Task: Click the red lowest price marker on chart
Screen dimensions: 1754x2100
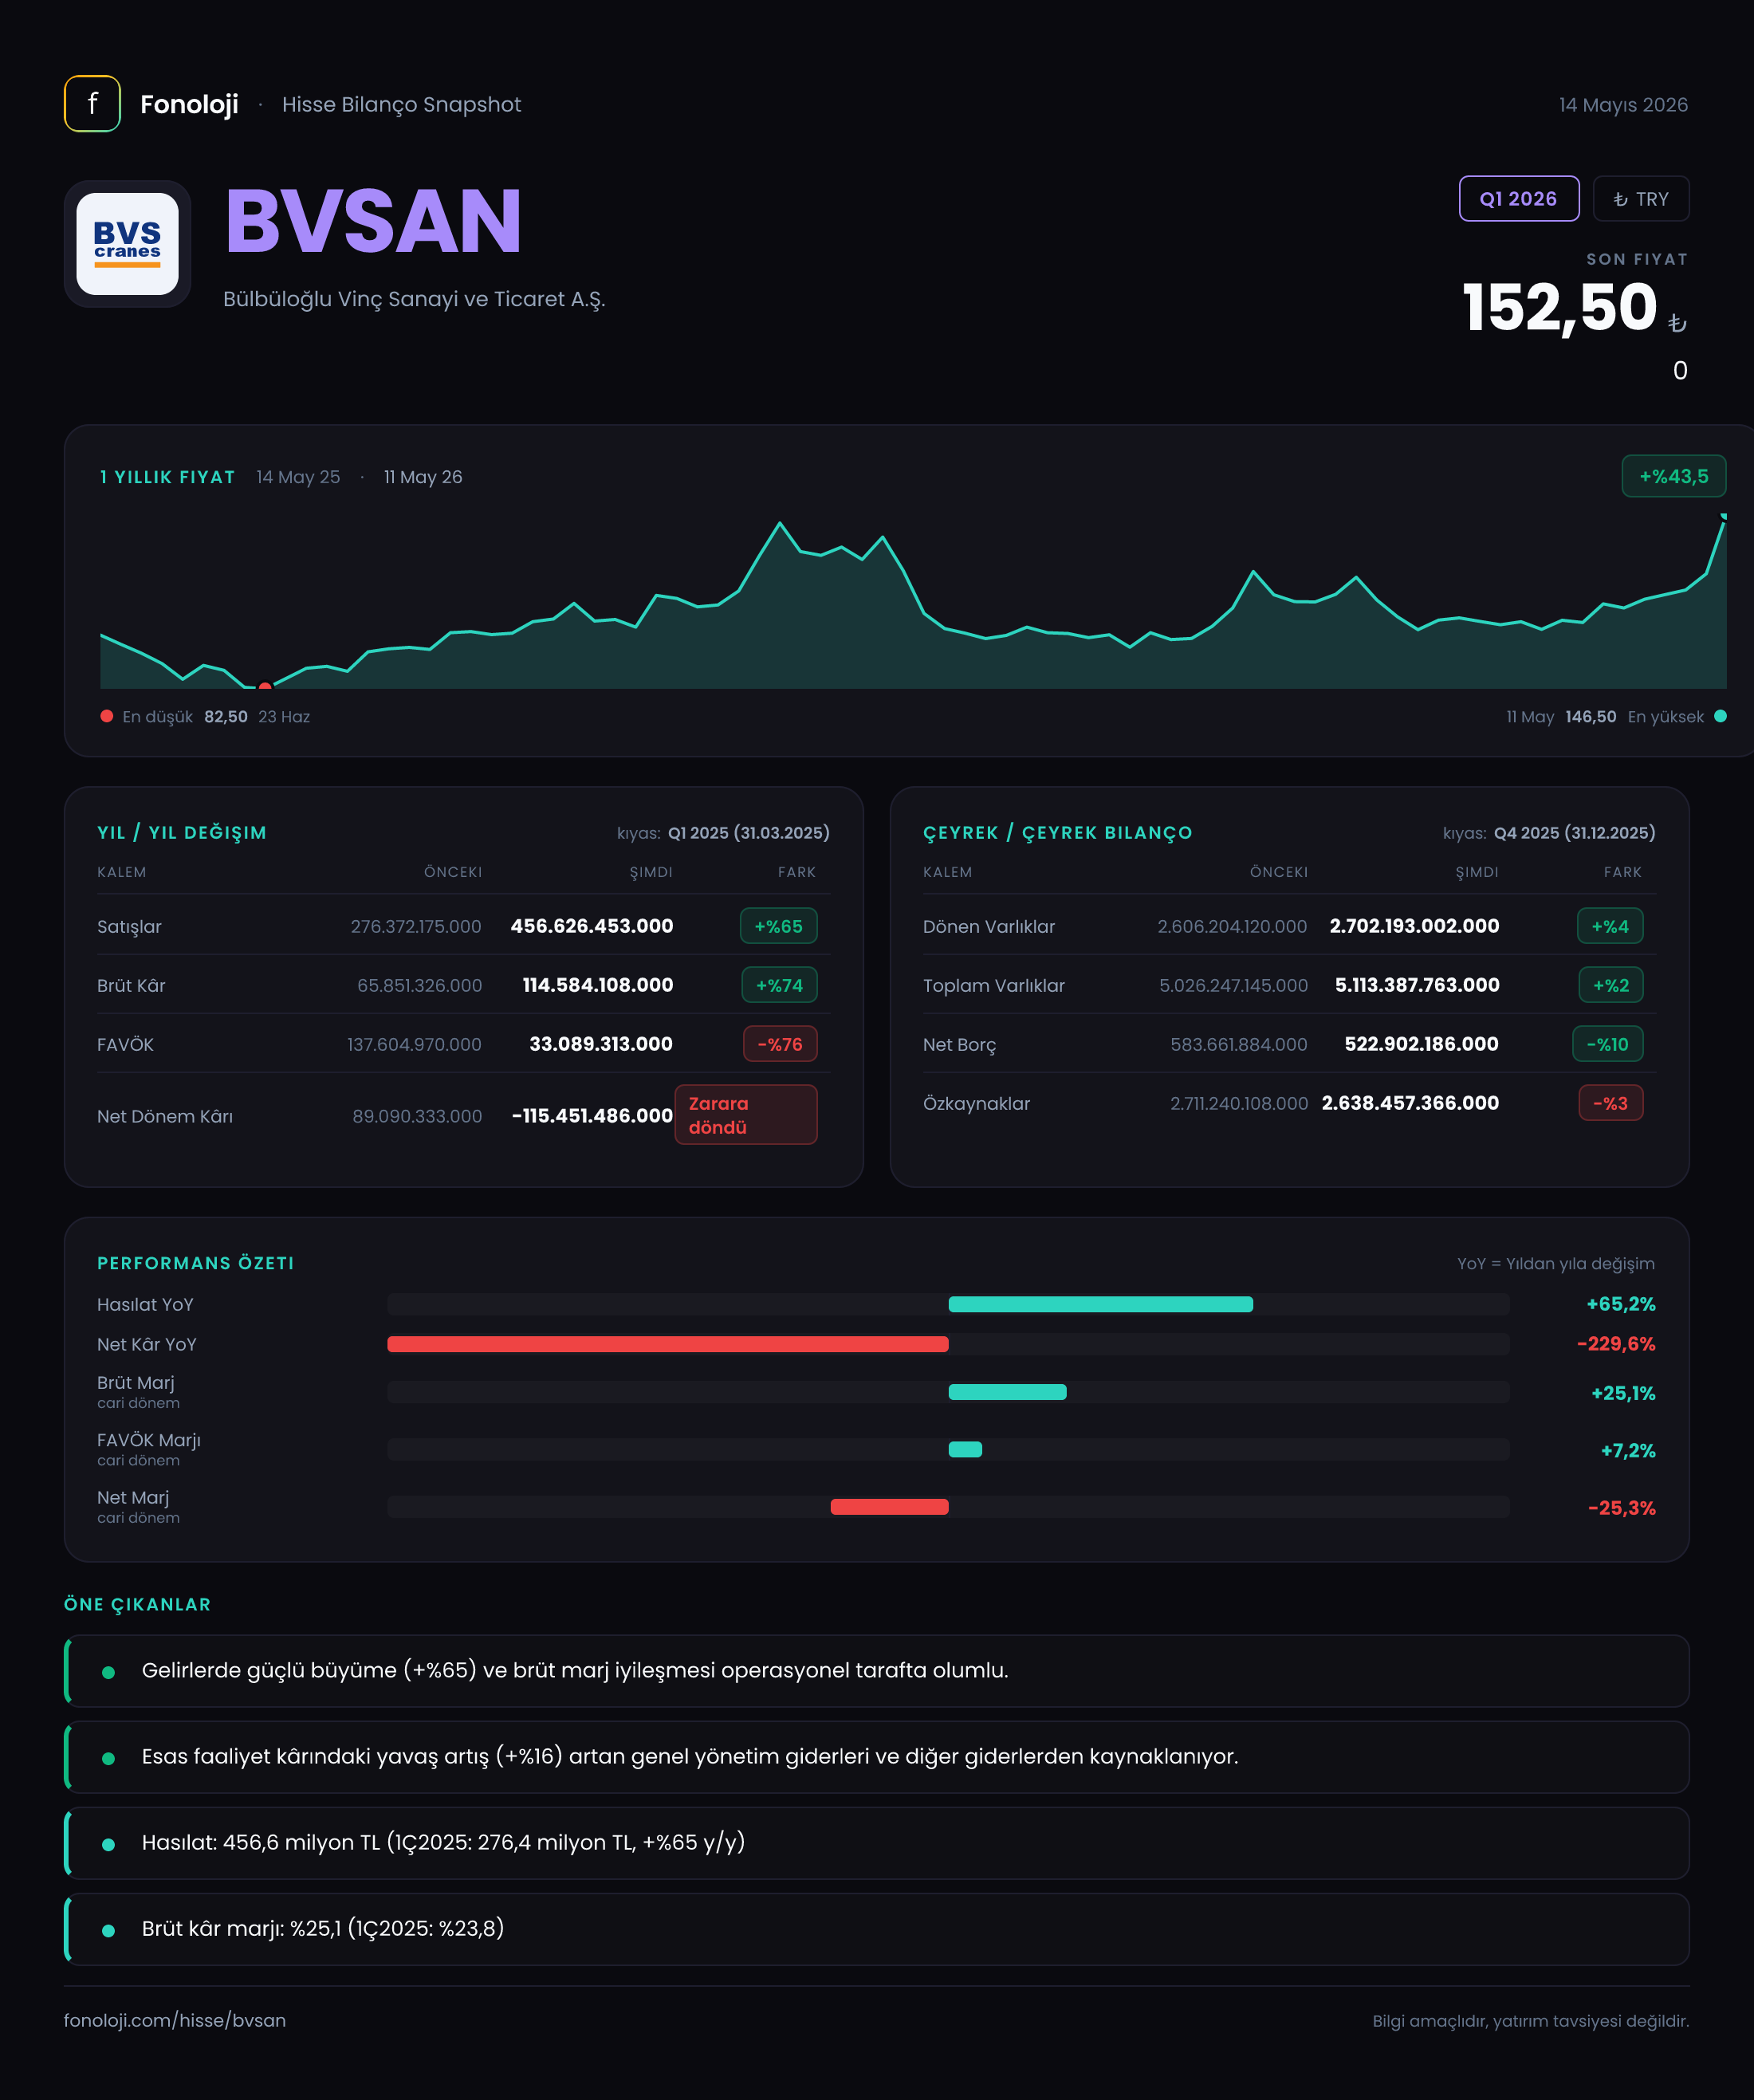Action: (x=265, y=687)
